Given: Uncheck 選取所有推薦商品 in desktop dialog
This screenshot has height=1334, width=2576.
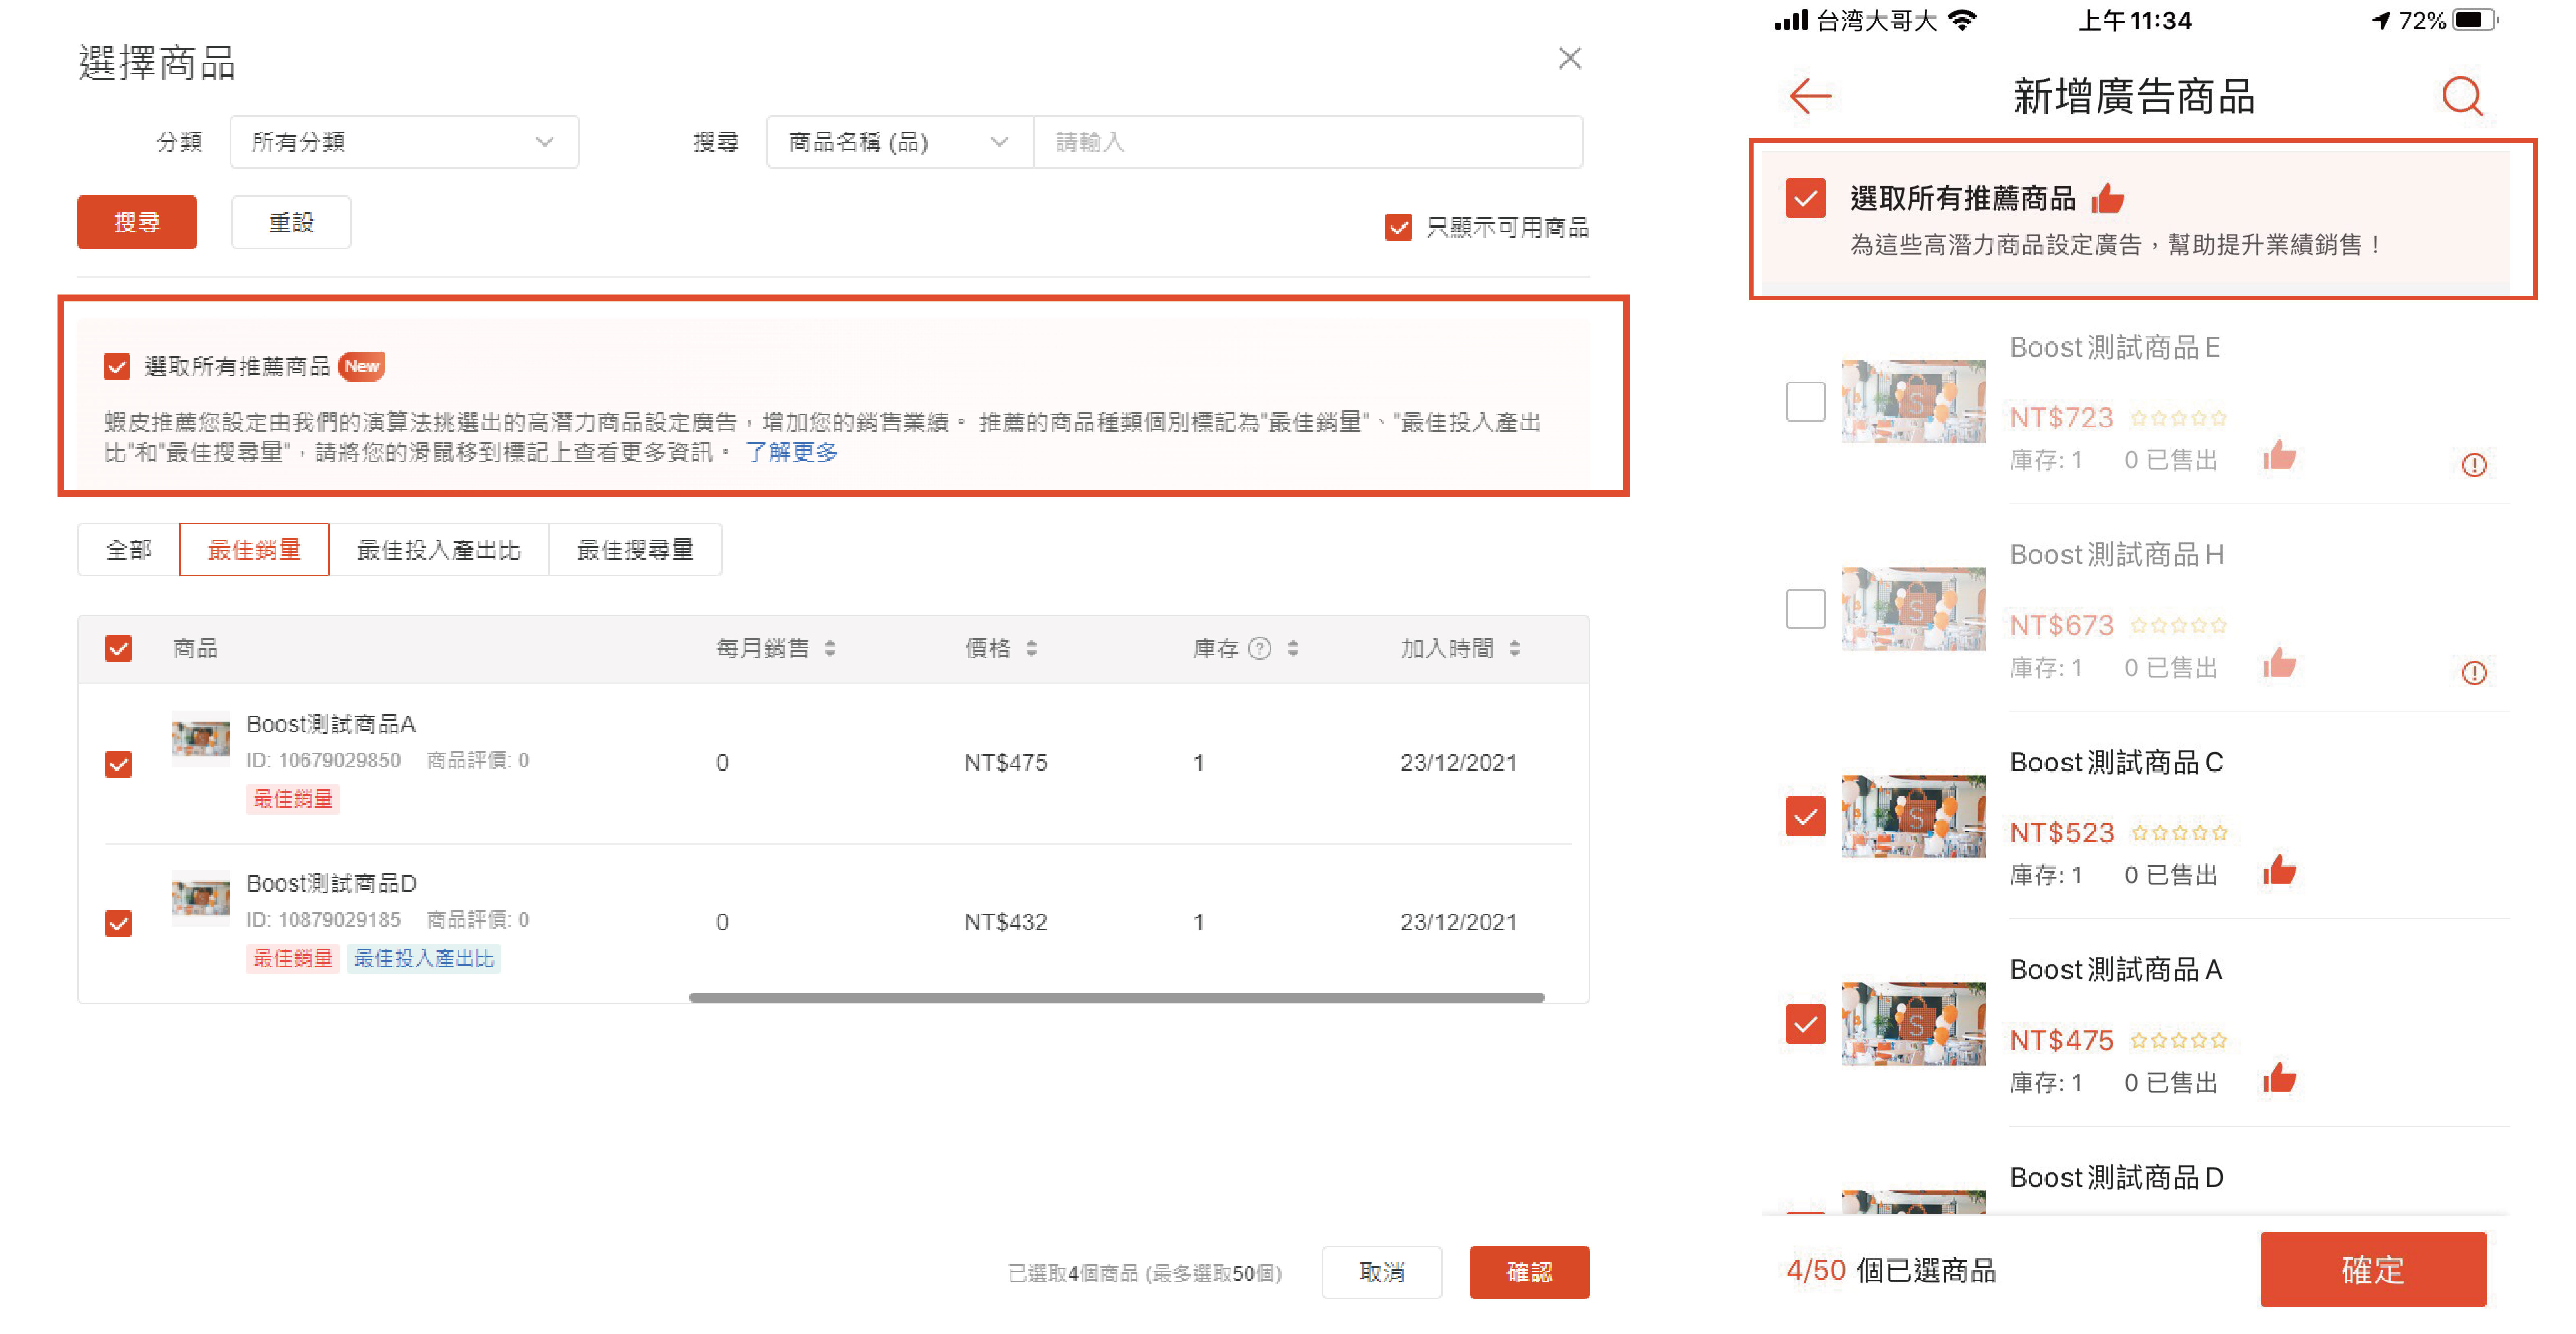Looking at the screenshot, I should [x=117, y=366].
